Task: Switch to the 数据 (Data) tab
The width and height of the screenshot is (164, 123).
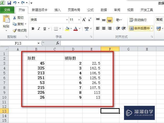Action: [104, 10]
